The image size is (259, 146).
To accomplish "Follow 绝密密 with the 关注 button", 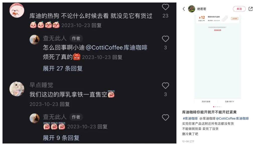I will tap(239, 9).
